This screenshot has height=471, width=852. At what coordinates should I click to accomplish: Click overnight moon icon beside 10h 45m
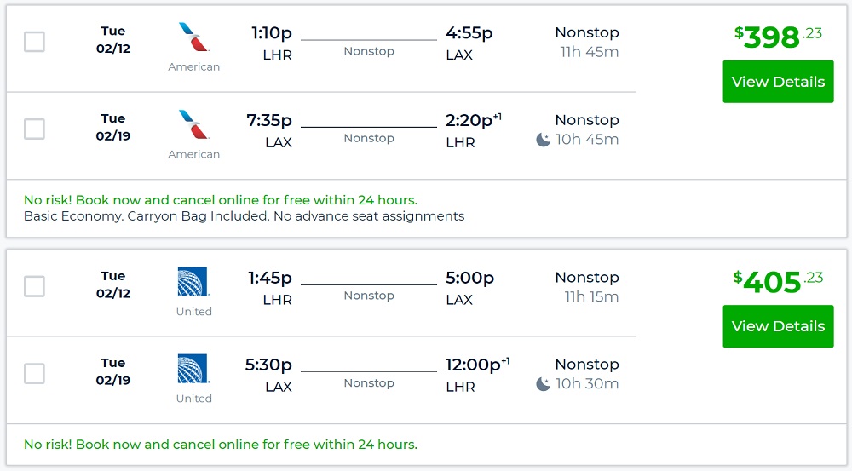tap(543, 140)
